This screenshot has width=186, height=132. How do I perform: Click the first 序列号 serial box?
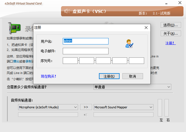tap(70, 61)
